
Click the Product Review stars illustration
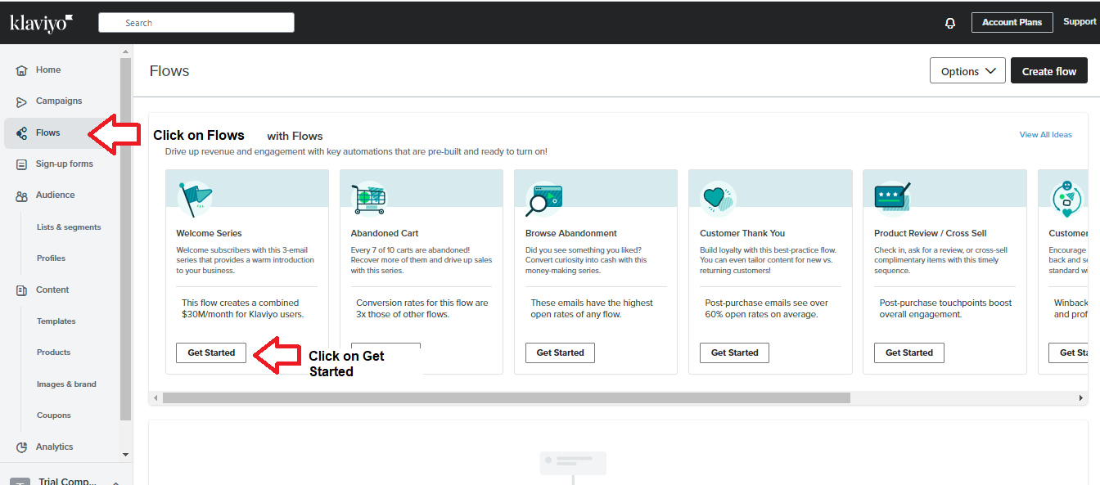tap(892, 197)
